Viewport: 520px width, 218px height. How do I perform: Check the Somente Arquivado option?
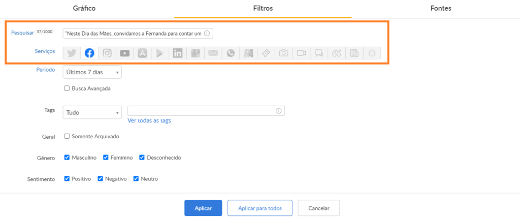[67, 136]
